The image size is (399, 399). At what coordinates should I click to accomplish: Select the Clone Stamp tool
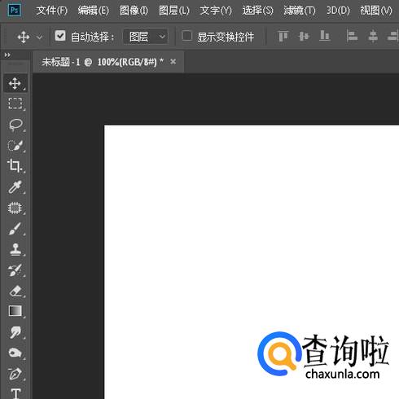pyautogui.click(x=15, y=249)
